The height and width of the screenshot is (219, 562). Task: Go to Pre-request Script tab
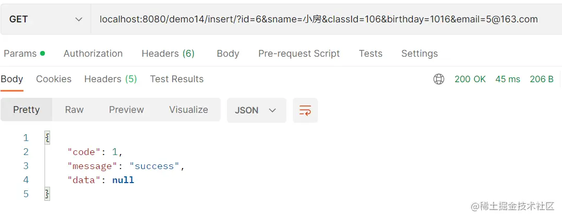pos(299,54)
